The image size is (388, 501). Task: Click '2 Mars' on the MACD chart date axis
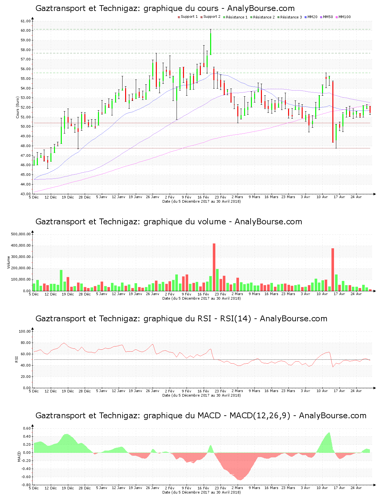tap(237, 488)
